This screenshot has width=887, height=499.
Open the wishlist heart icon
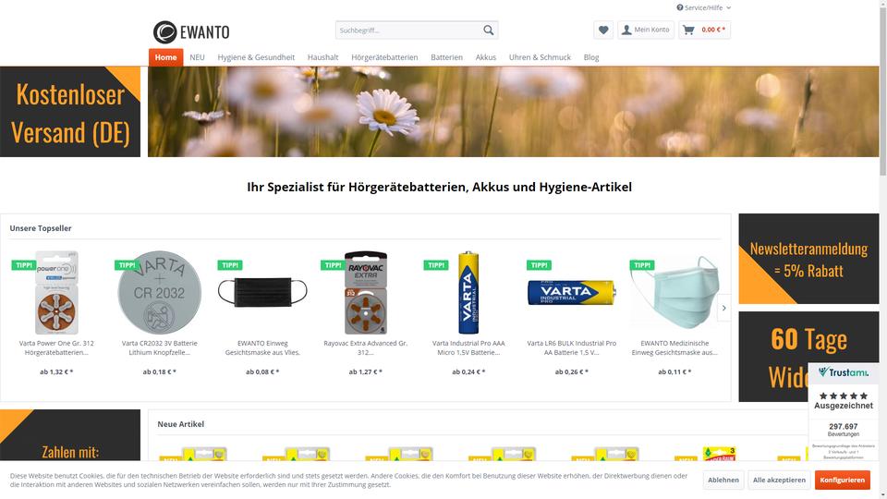click(x=603, y=30)
